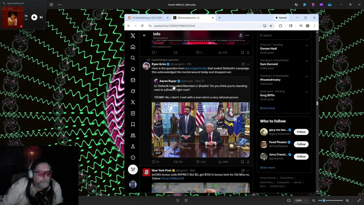Open zoom percentage dropdown showing 154%

pyautogui.click(x=301, y=200)
